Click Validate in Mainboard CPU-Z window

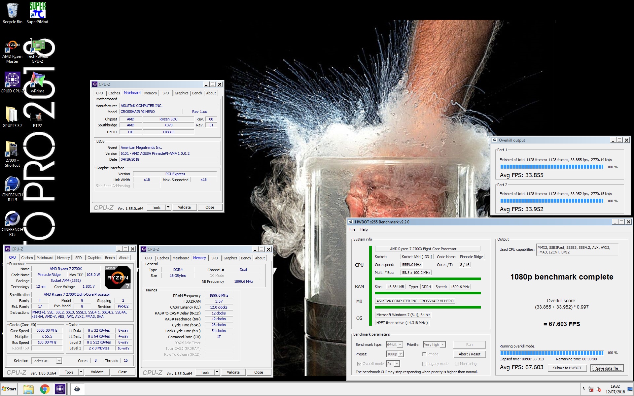[184, 207]
